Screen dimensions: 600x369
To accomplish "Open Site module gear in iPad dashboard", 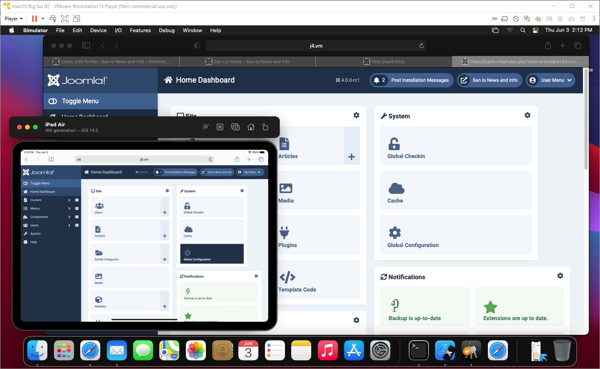I will point(167,191).
